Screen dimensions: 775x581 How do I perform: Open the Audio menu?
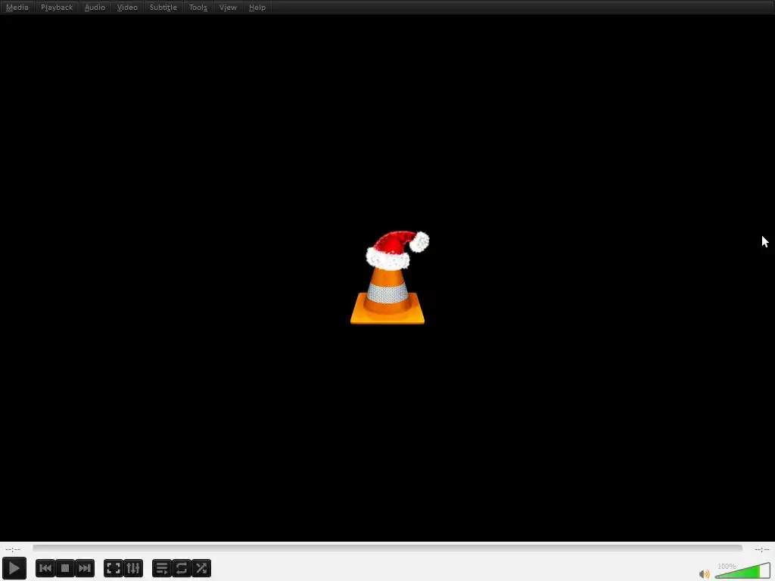[x=95, y=8]
